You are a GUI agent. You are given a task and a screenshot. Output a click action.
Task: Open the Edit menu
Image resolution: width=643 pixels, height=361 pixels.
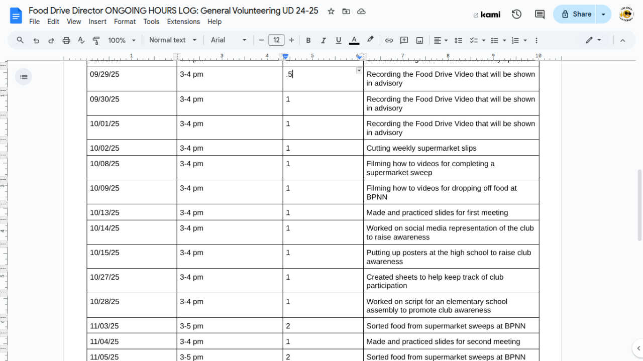(x=53, y=22)
